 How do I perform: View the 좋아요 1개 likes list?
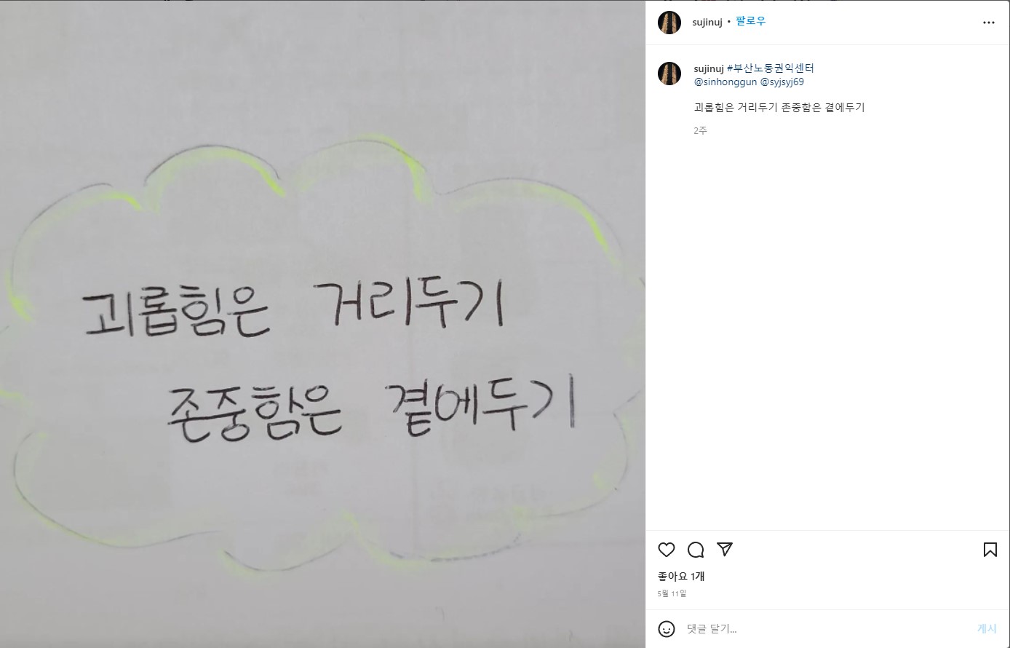(681, 576)
